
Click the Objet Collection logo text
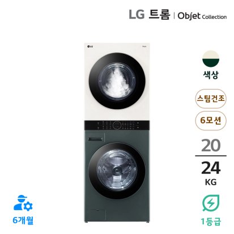click(x=202, y=16)
